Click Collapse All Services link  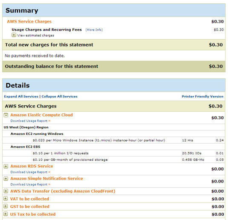click(60, 96)
